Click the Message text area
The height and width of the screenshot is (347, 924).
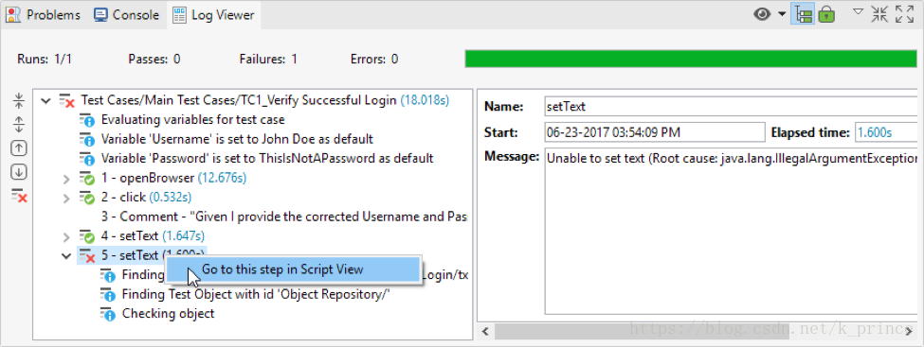point(731,232)
